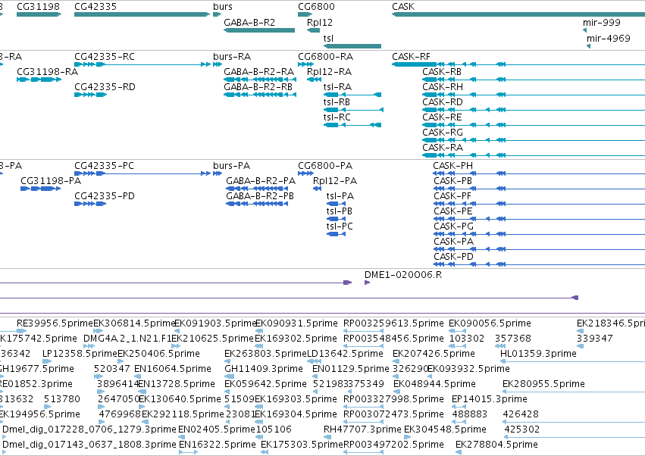Click protein Rpl12-PA

(x=317, y=189)
